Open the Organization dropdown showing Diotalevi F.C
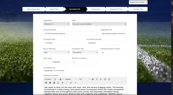This screenshot has height=95, width=173. pos(56,24)
